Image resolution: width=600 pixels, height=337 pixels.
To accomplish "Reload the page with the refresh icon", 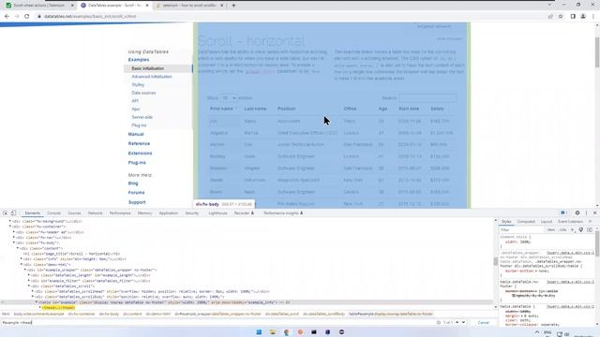I will [27, 16].
